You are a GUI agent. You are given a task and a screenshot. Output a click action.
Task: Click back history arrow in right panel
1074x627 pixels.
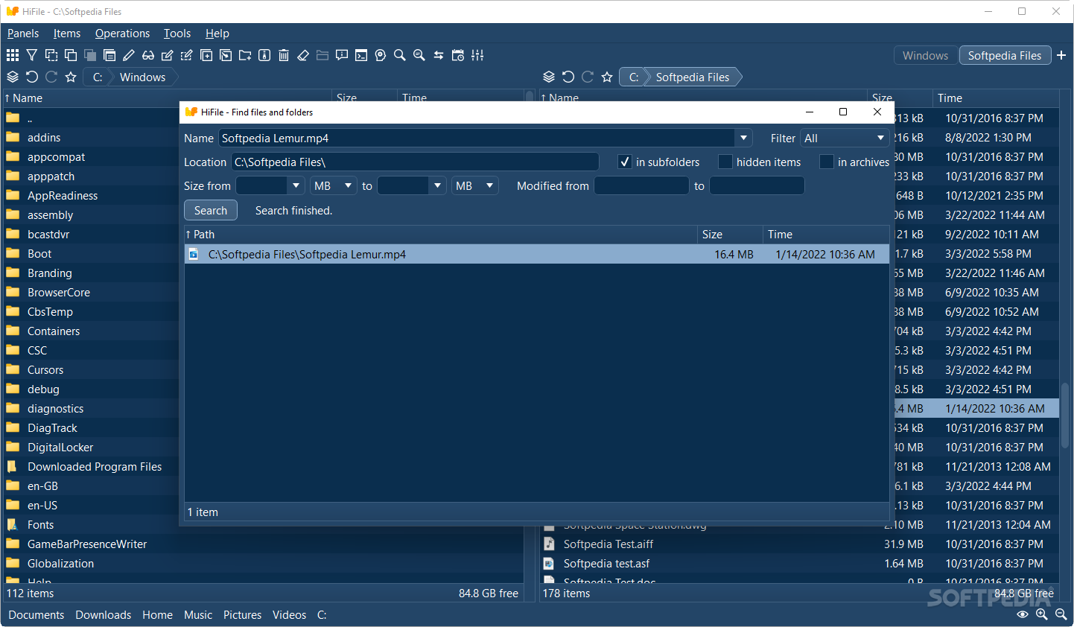coord(568,77)
